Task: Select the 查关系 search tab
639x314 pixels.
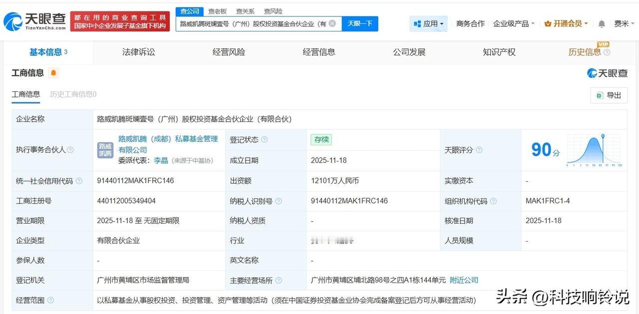Action: tap(245, 11)
